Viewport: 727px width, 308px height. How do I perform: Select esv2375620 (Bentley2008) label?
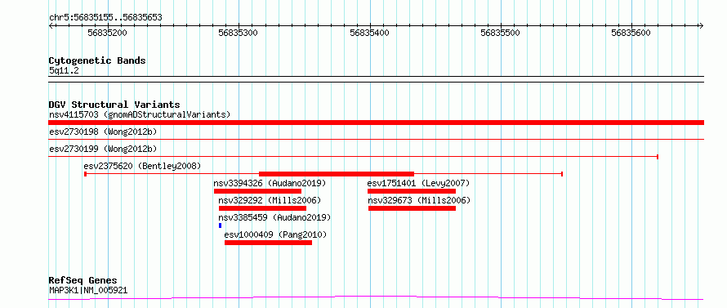tap(142, 166)
